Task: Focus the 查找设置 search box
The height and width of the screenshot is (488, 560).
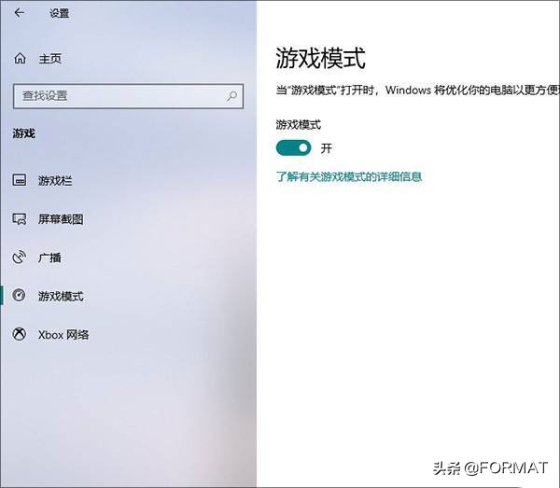Action: point(128,96)
